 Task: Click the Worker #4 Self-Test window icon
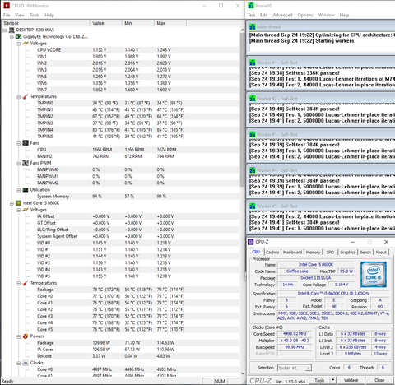[x=253, y=170]
